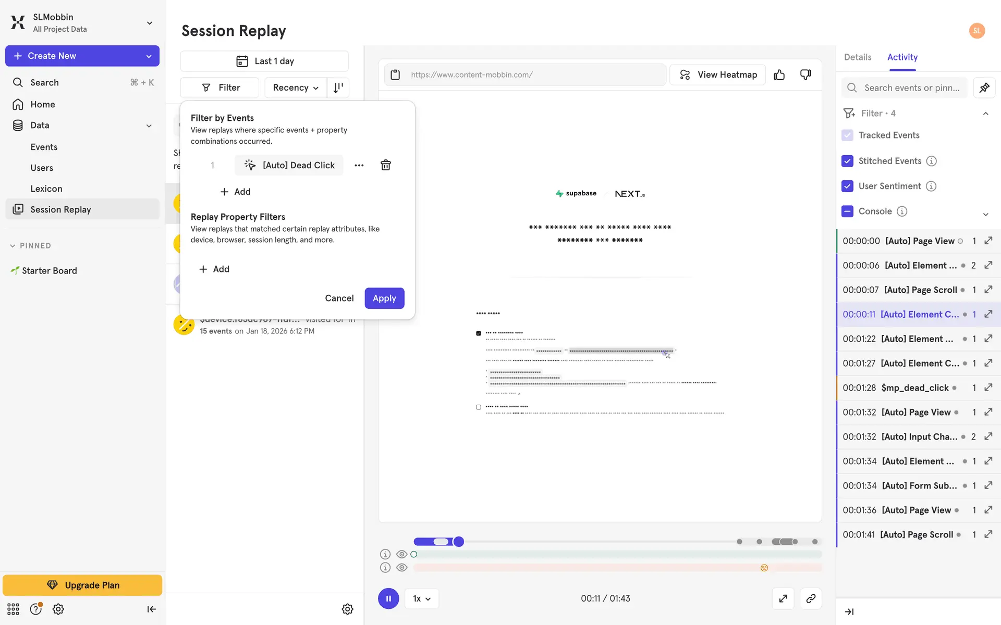The height and width of the screenshot is (625, 1001).
Task: Delete the Dead Click event filter
Action: pos(385,165)
